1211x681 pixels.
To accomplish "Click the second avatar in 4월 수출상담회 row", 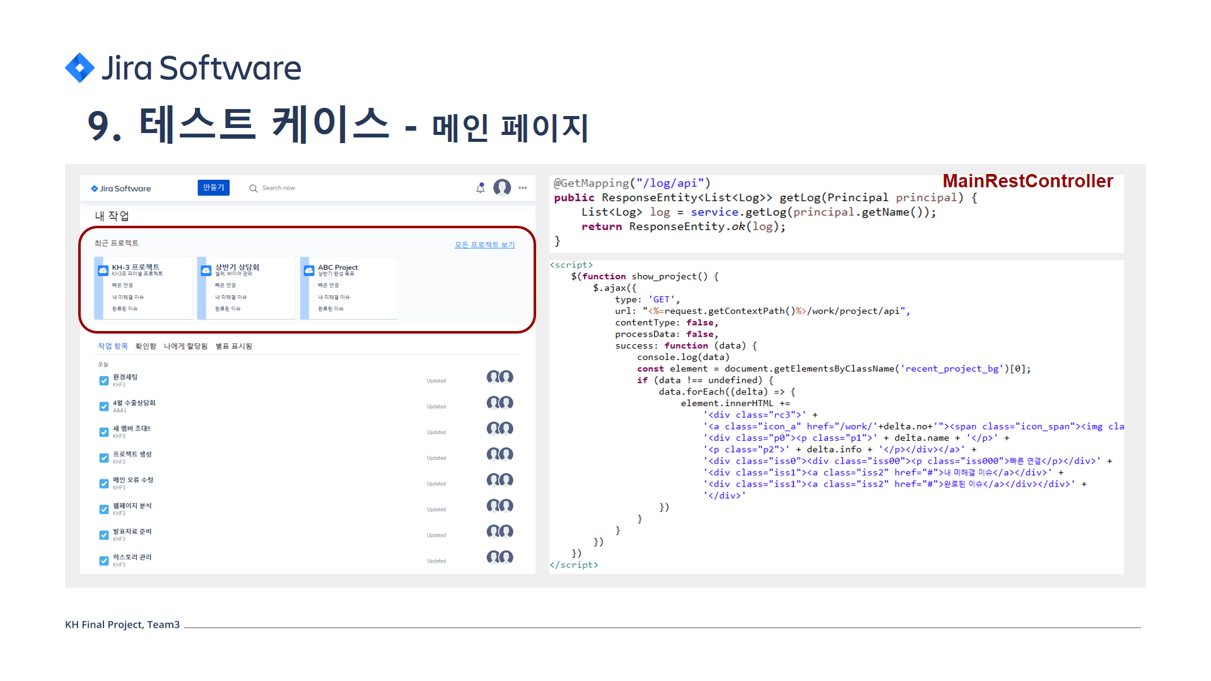I will (506, 403).
